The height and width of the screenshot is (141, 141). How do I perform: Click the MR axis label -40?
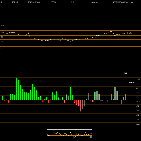[x=138, y=111]
